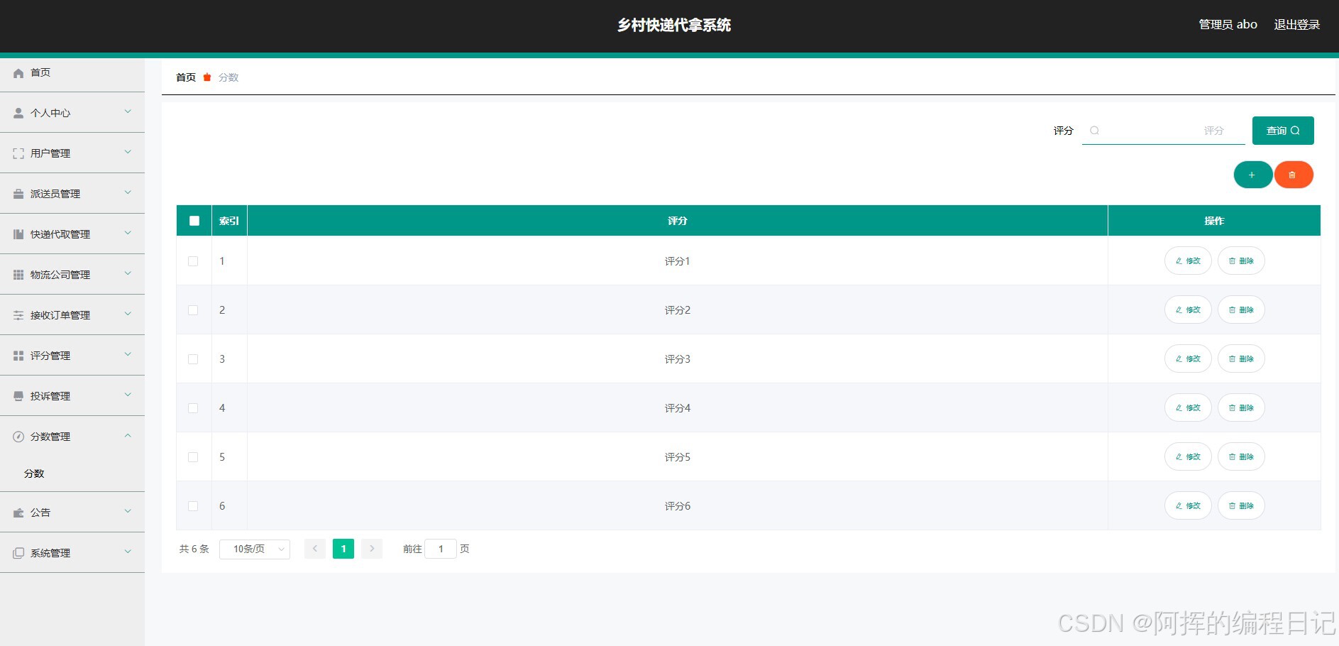Click the briefcase icon next to 派送员管理
The width and height of the screenshot is (1339, 646).
point(18,194)
